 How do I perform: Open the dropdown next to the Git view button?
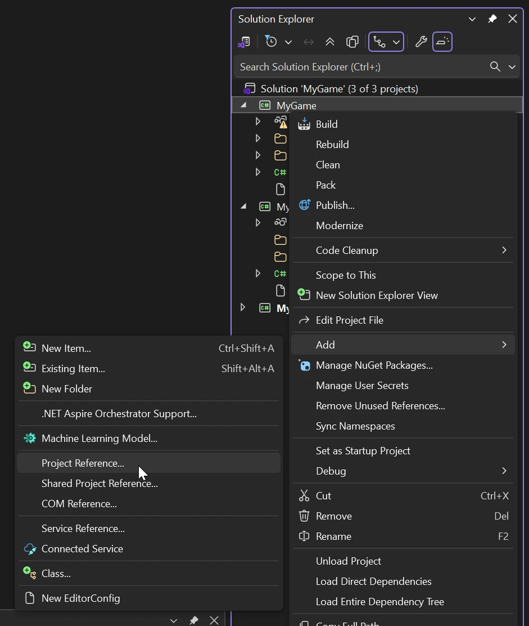click(x=396, y=42)
